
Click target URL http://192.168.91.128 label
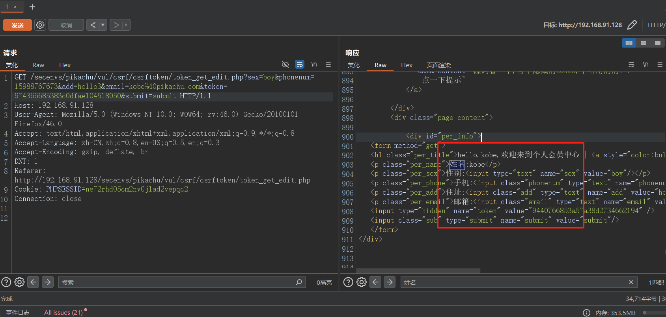(x=590, y=25)
